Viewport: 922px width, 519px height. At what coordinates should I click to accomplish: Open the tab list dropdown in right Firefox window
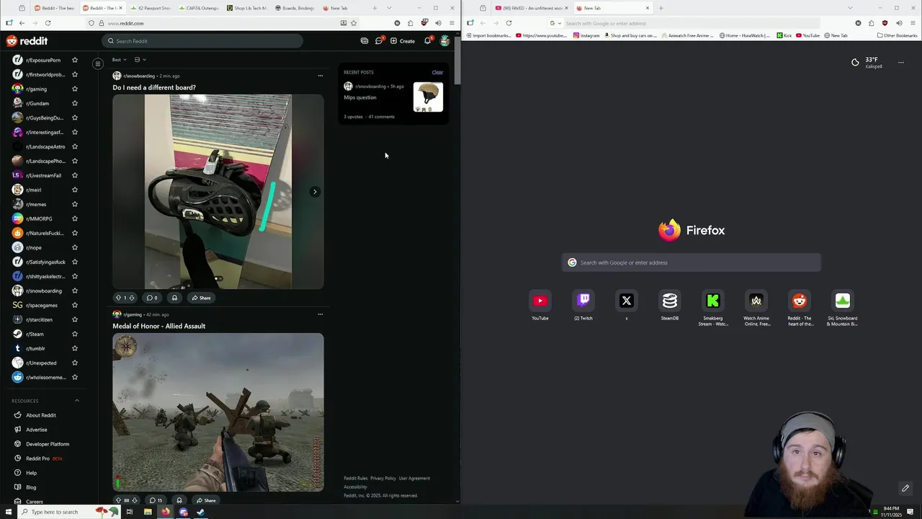(x=850, y=8)
